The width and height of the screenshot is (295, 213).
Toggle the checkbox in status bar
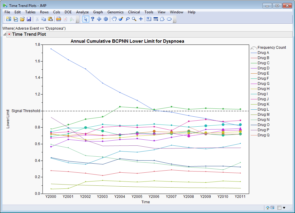click(x=279, y=208)
